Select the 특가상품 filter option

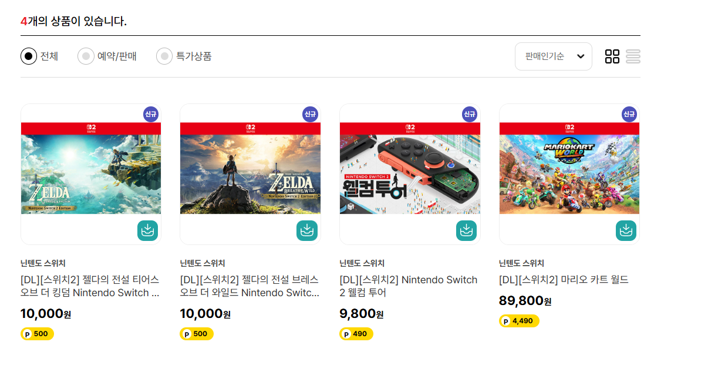click(x=164, y=56)
